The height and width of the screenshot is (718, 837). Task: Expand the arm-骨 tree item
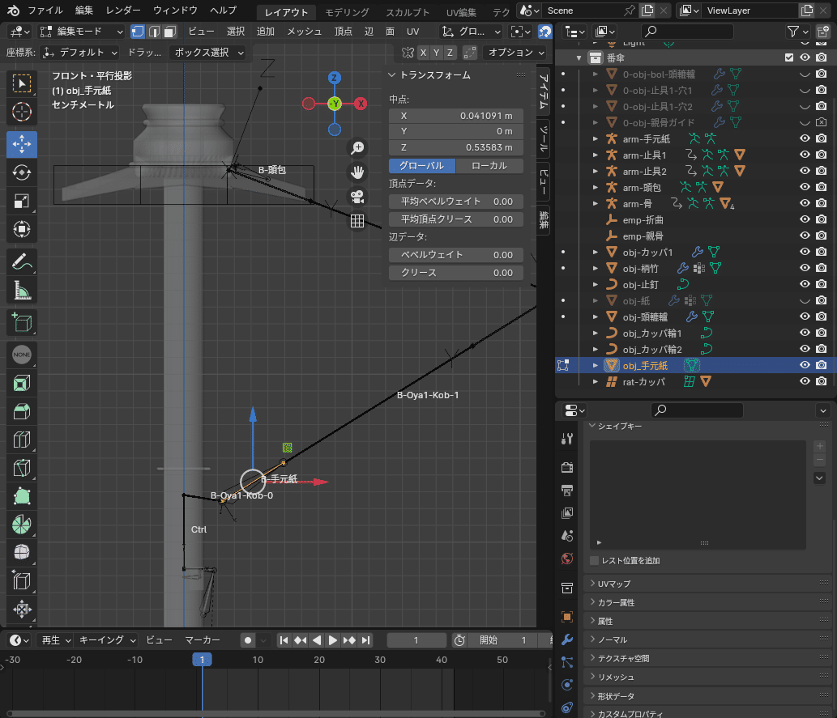point(596,203)
